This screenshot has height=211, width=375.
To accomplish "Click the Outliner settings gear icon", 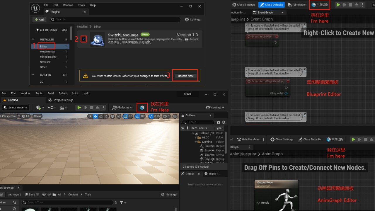I will [224, 122].
